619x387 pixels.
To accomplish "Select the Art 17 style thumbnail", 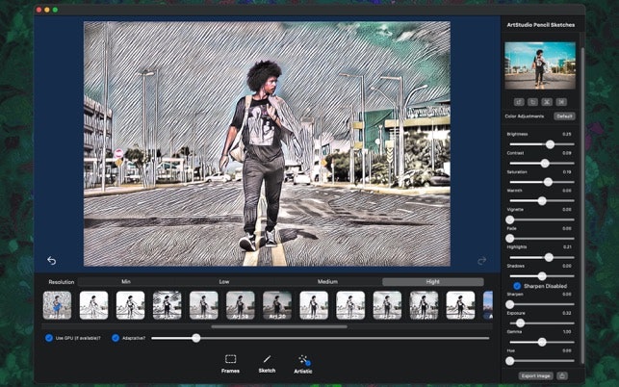I will click(x=167, y=305).
